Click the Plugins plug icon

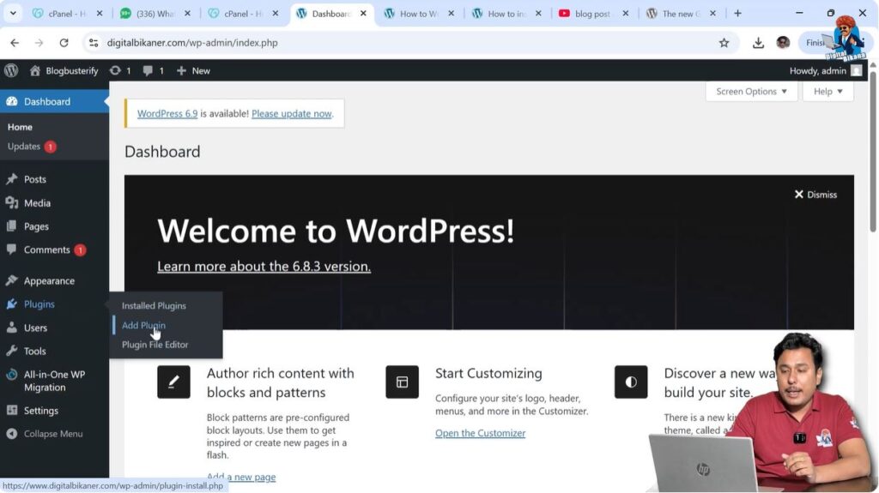[x=12, y=304]
